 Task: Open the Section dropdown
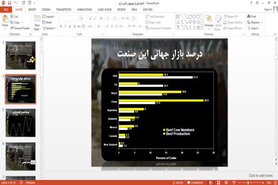[x=49, y=28]
